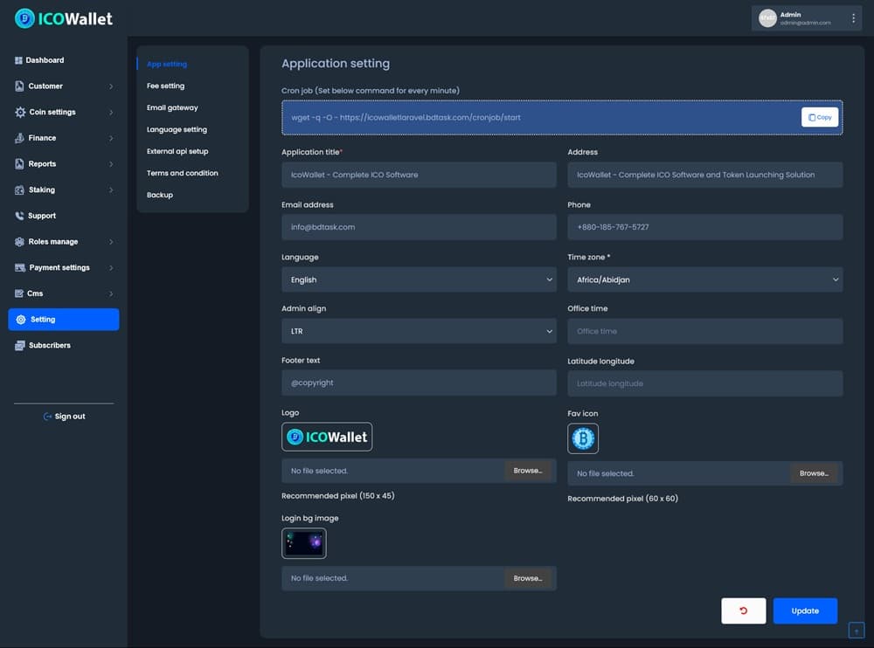The image size is (874, 648).
Task: Open the Time zone dropdown
Action: (704, 279)
